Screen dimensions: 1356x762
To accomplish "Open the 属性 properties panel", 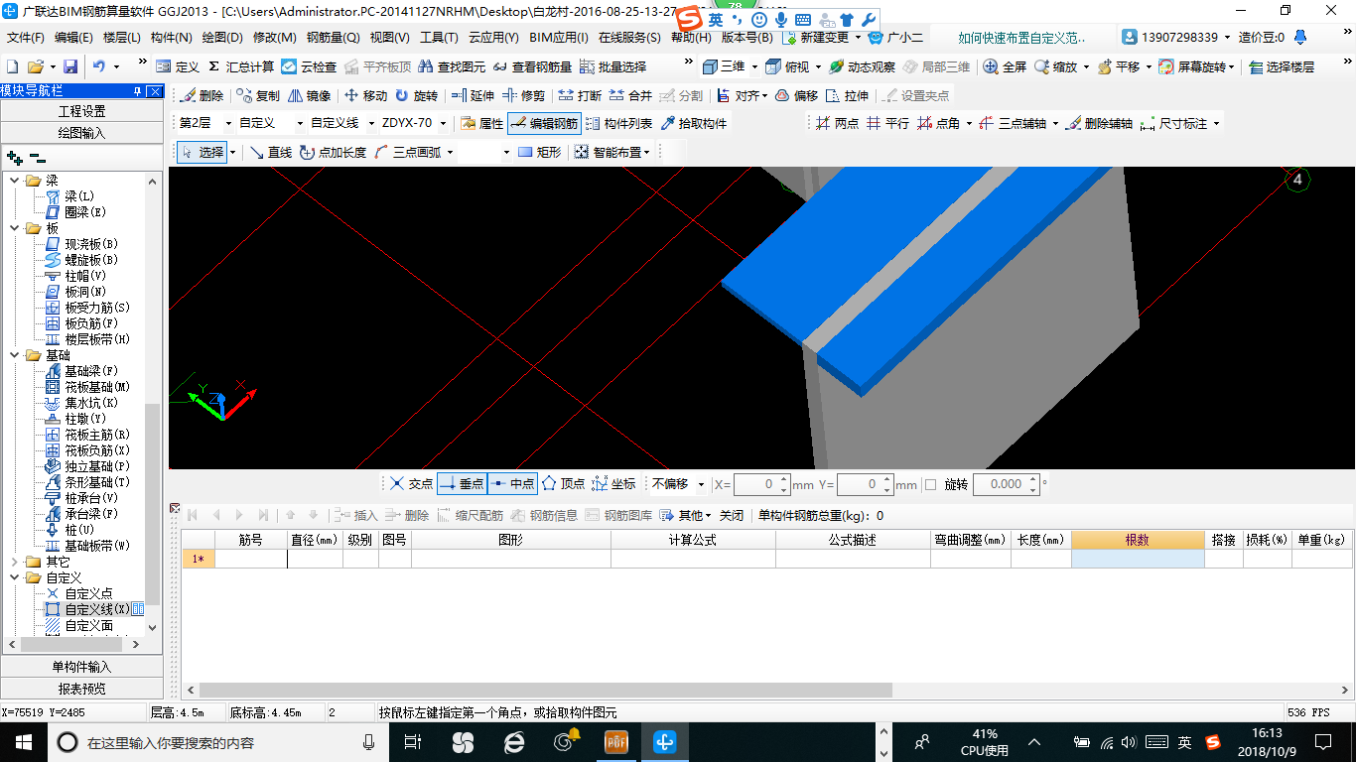I will tap(482, 124).
